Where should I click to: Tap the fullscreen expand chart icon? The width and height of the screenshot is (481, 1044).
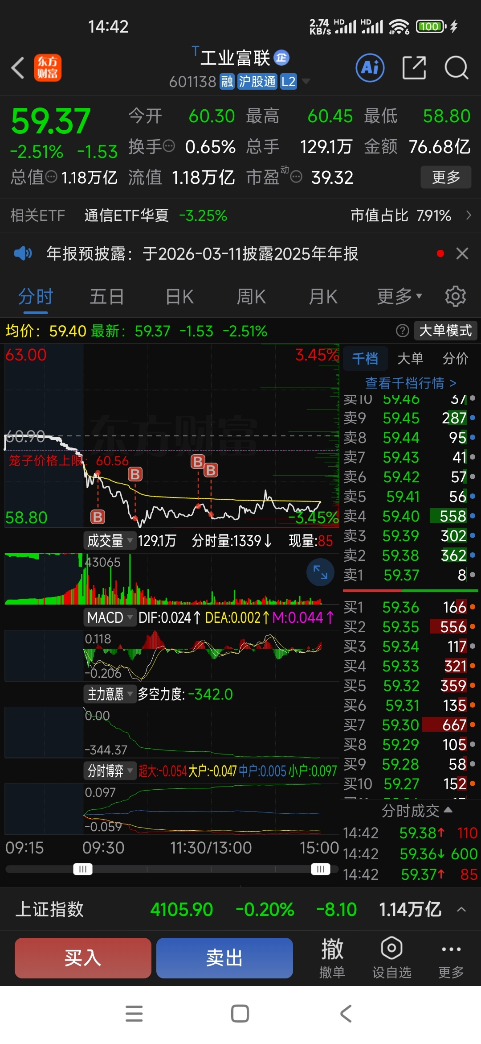[x=320, y=572]
